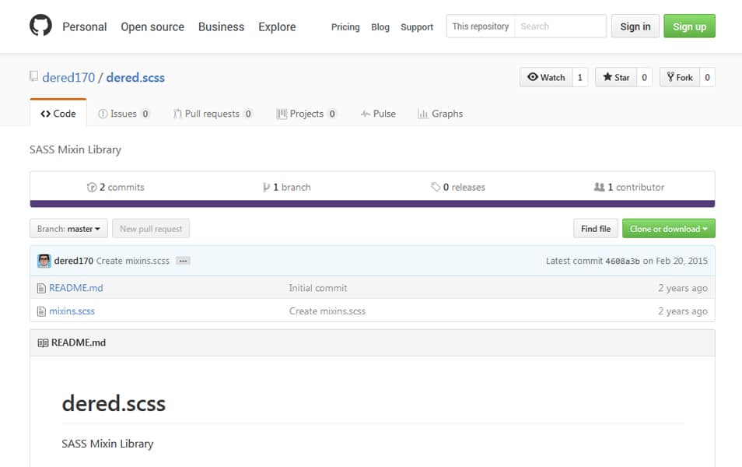Click the contributor people icon

[x=599, y=187]
